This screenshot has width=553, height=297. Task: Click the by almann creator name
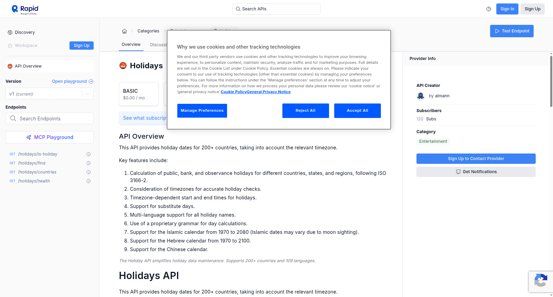[439, 96]
